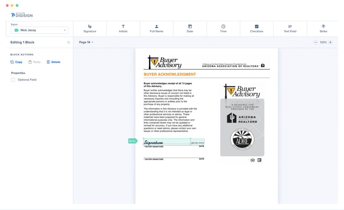Add a Full Name block

pos(156,29)
